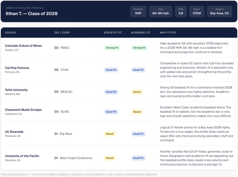Screen dimensions: 238x177
Task: Click the Cal Poly Pomona fit description
Action: coord(197,70)
